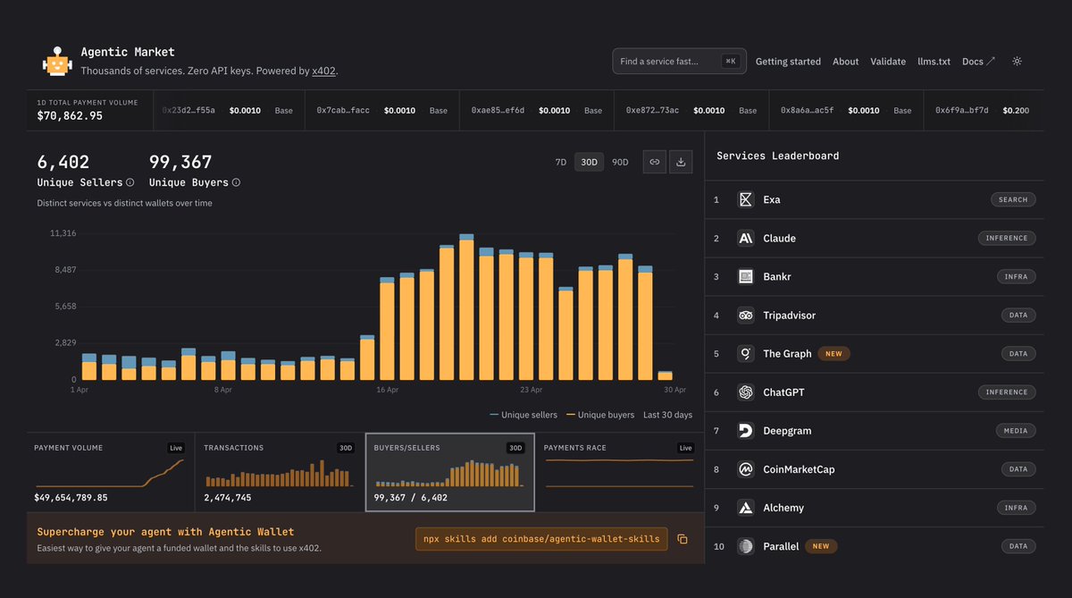Click the 2,474,745 transactions value
Viewport: 1072px width, 598px height.
pyautogui.click(x=228, y=497)
